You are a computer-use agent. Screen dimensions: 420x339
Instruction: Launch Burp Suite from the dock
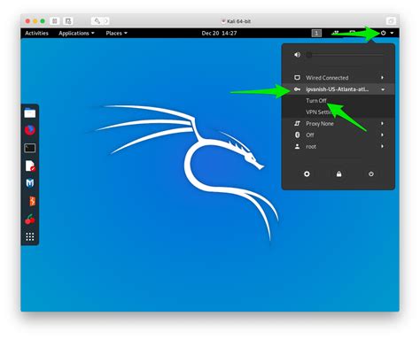tap(32, 201)
